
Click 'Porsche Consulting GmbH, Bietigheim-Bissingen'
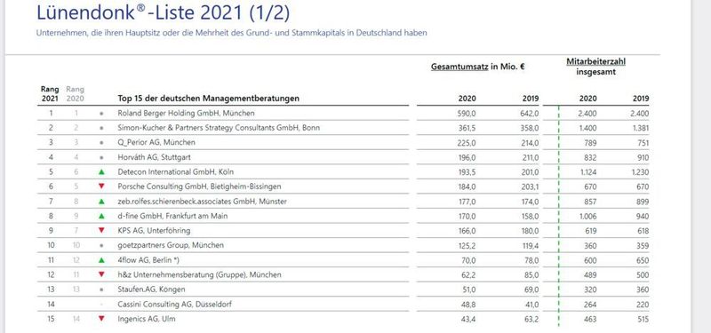pos(199,186)
